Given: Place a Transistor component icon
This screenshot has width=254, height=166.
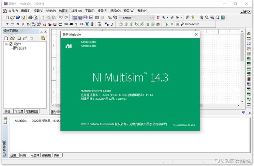Looking at the screenshot, I should (23, 24).
